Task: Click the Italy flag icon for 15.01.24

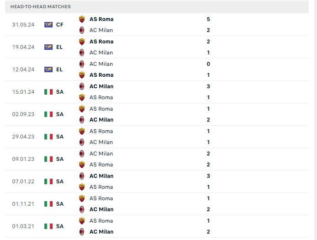Action: 48,92
